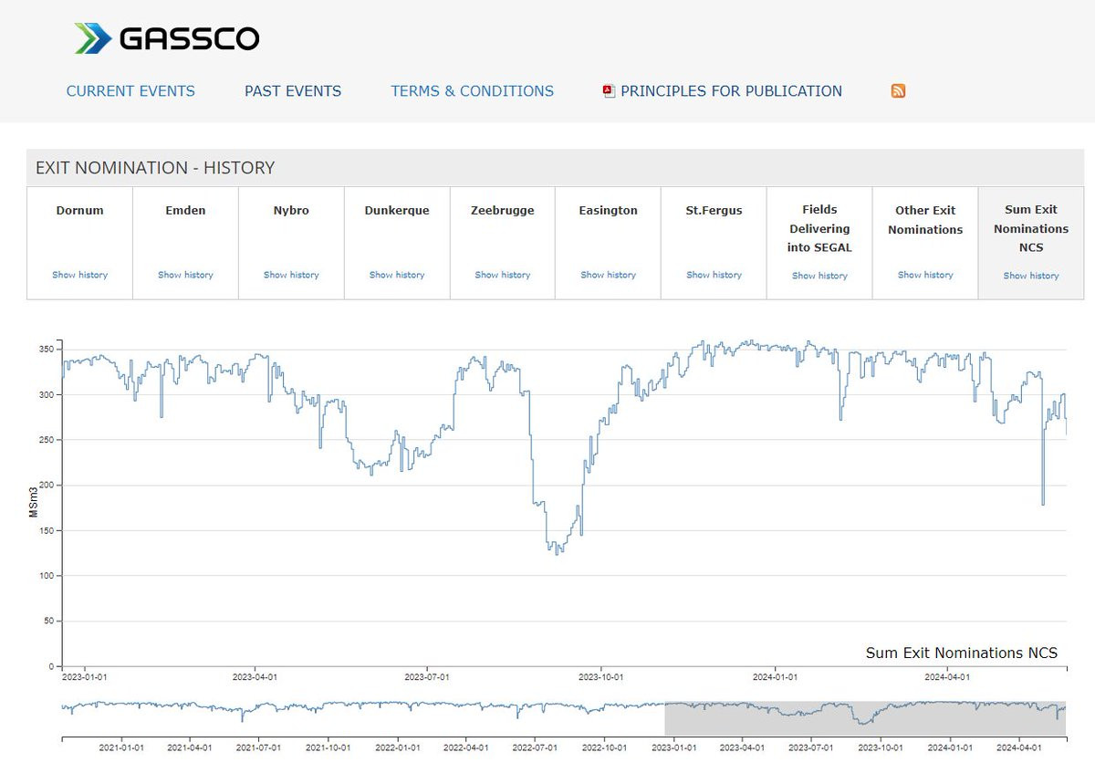The image size is (1095, 763).
Task: Select the Other Exit Nominations heading
Action: click(925, 220)
